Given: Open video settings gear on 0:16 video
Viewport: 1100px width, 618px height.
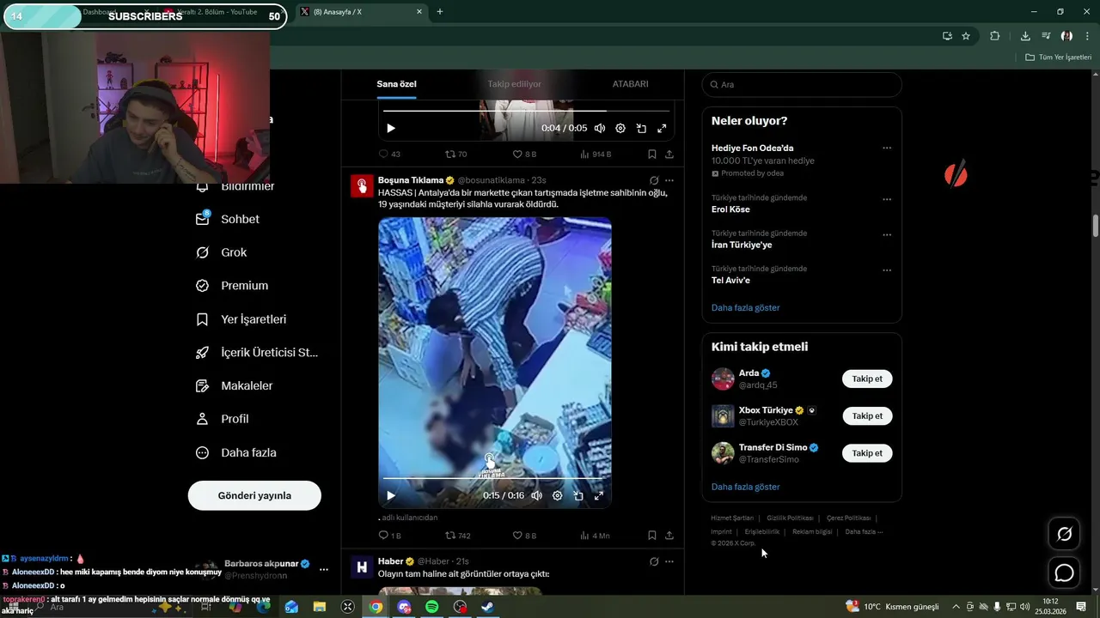Looking at the screenshot, I should [x=557, y=495].
